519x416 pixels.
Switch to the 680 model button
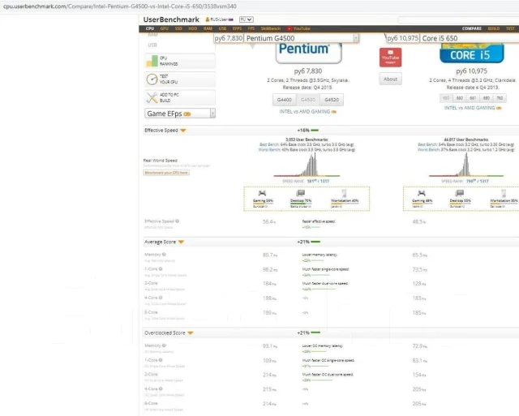tap(487, 98)
